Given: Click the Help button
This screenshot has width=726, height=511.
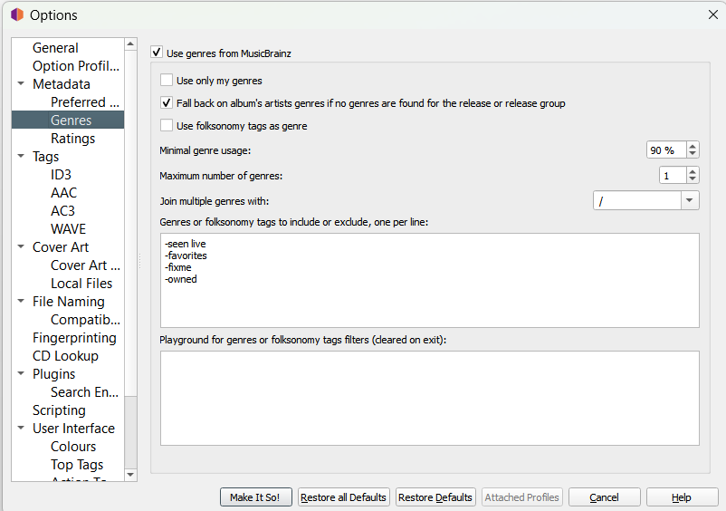Looking at the screenshot, I should click(x=682, y=497).
